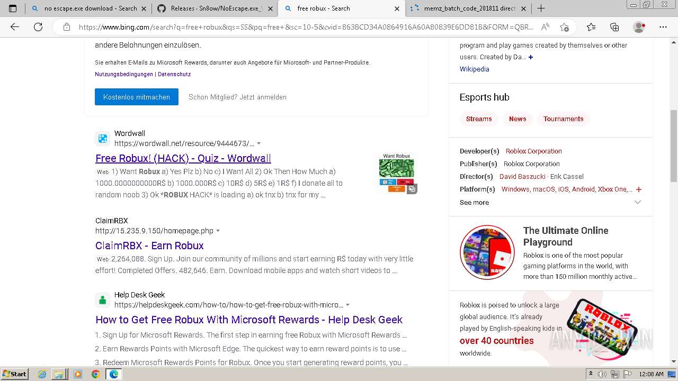Add this page to favorites star icon
Viewport: 678px width, 381px height.
pos(564,27)
